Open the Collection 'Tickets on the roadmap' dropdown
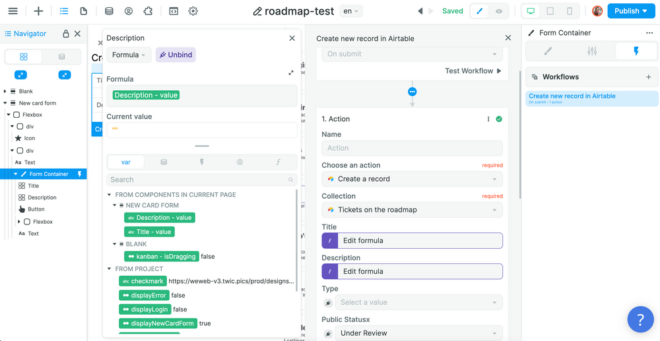This screenshot has height=341, width=660. tap(412, 210)
